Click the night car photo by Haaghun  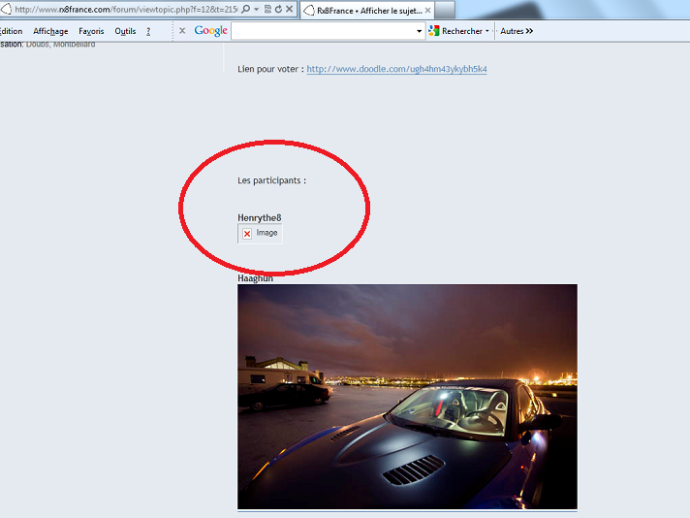(x=407, y=396)
